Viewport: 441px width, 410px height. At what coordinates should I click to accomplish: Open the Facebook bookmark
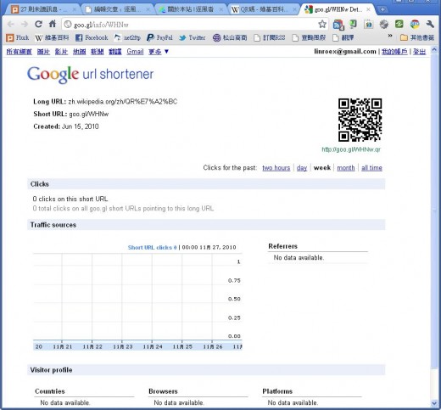point(92,37)
